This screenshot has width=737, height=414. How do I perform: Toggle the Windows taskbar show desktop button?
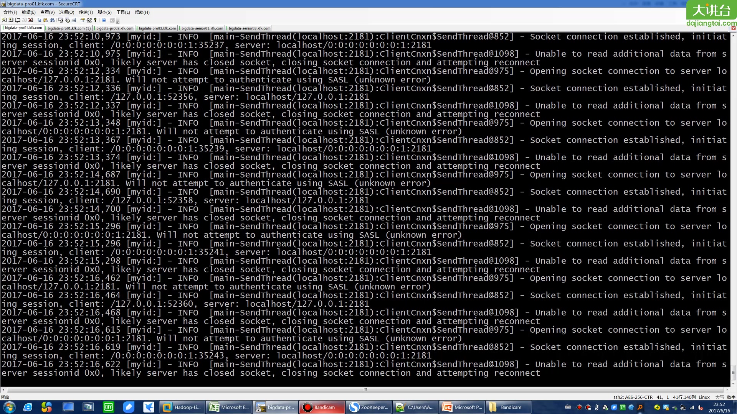[x=735, y=407]
